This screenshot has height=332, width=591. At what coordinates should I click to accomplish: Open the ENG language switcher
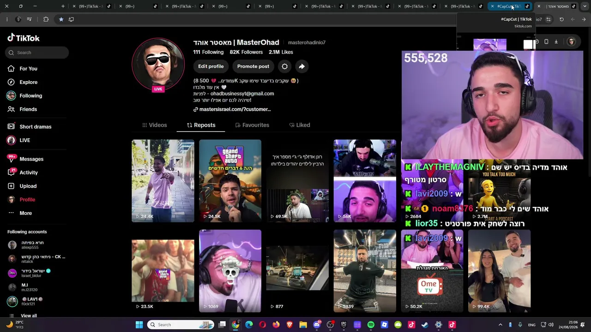click(532, 325)
